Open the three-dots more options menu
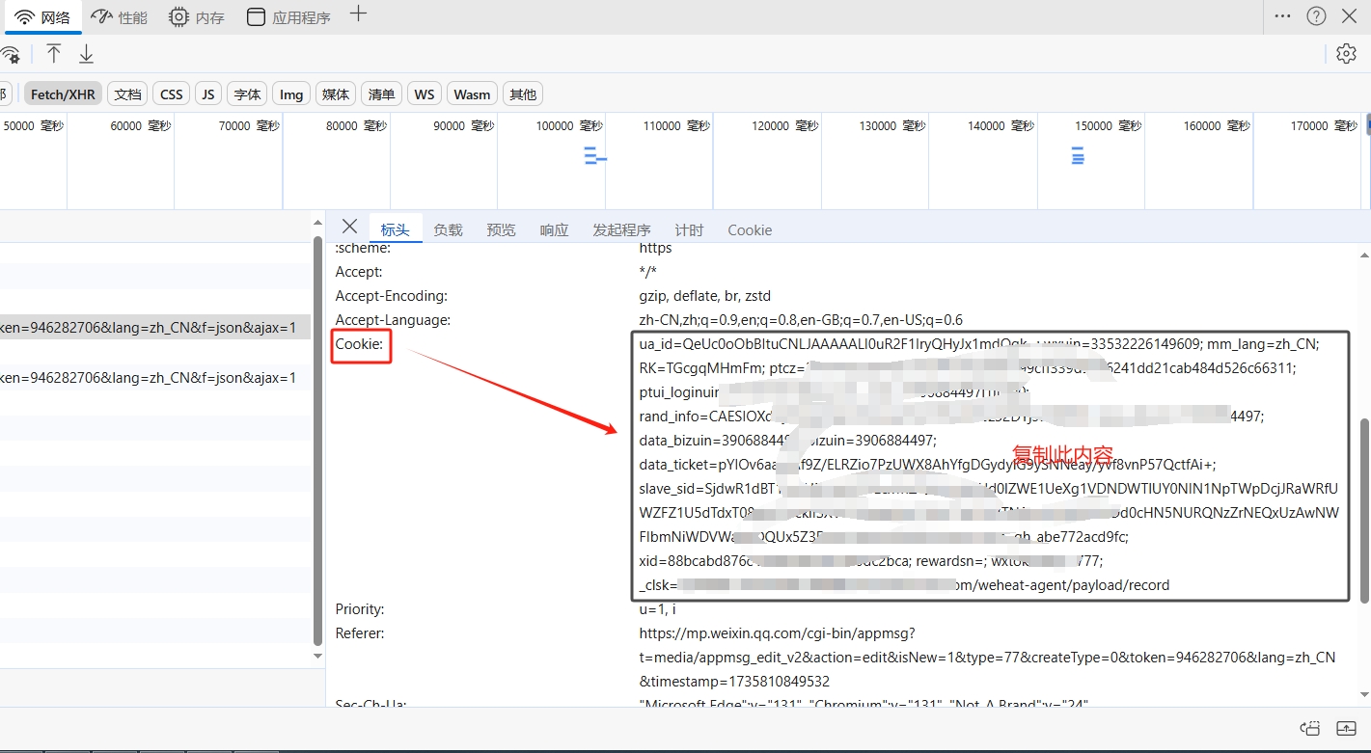The width and height of the screenshot is (1371, 753). (1282, 15)
